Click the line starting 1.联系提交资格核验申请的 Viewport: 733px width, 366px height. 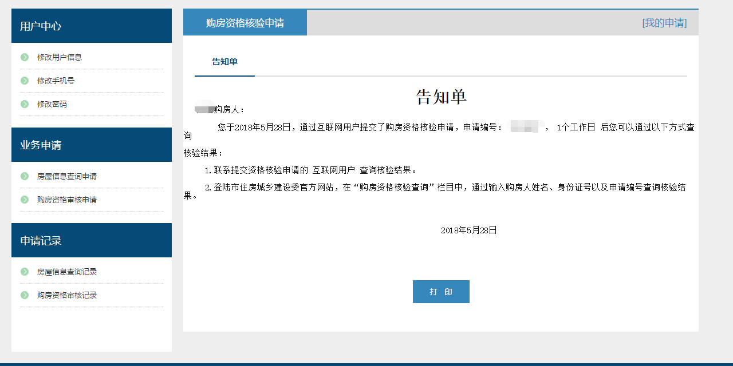[x=312, y=170]
